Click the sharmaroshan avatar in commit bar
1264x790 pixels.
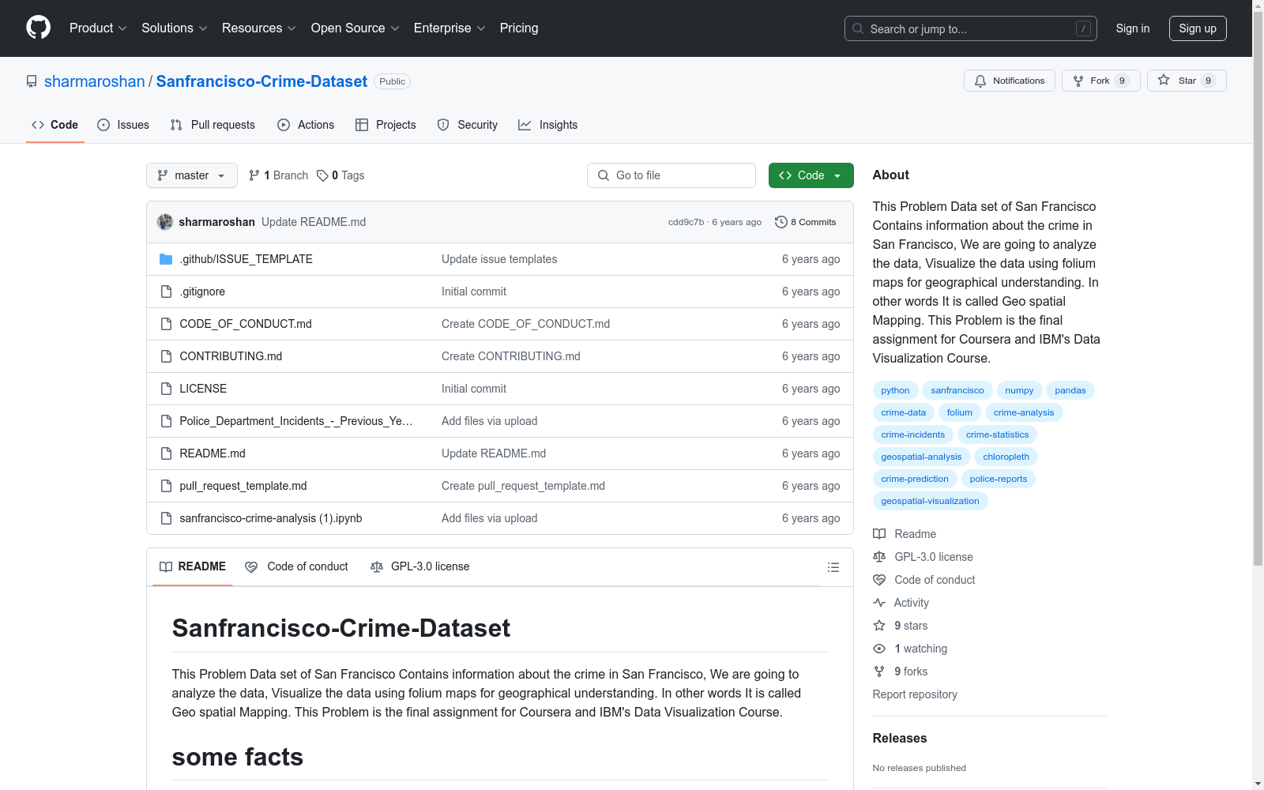click(x=165, y=222)
